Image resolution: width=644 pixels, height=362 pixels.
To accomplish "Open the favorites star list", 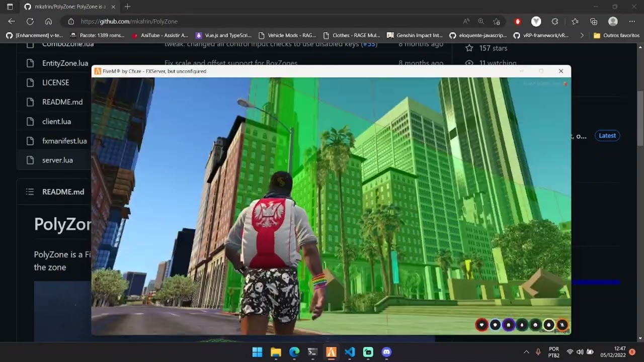I will click(575, 21).
